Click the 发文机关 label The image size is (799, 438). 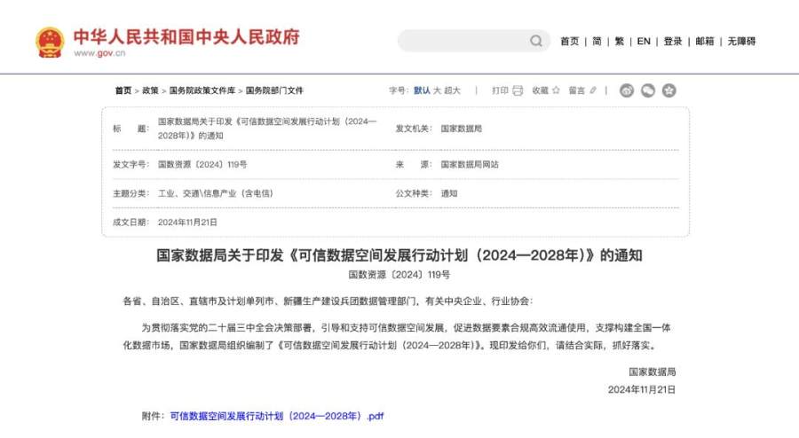click(x=414, y=129)
